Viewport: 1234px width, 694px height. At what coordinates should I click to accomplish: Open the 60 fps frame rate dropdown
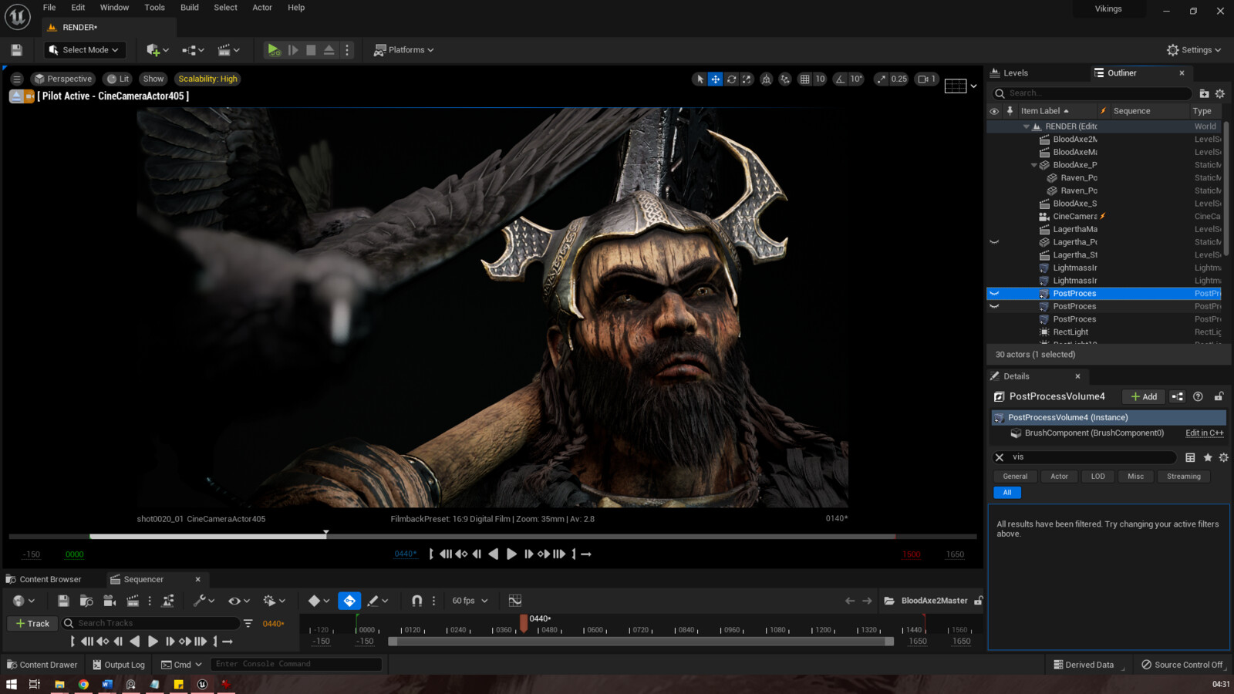coord(470,601)
